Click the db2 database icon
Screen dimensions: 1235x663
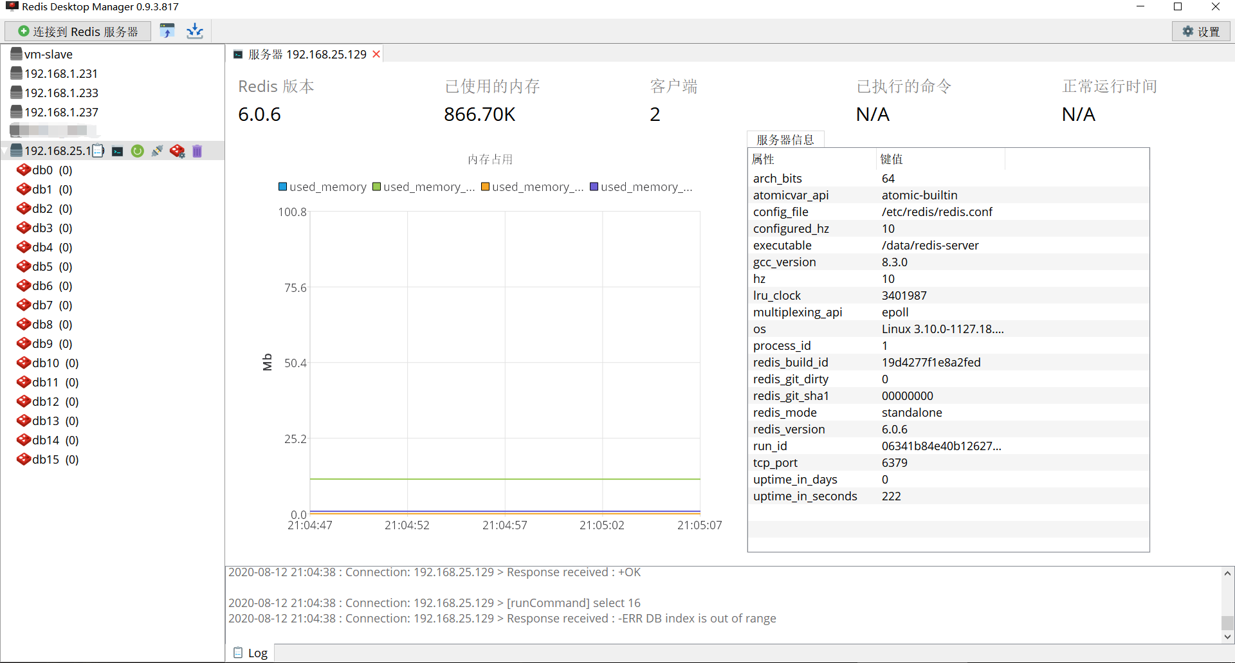[x=24, y=208]
